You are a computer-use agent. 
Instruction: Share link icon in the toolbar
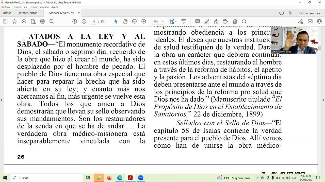pyautogui.click(x=301, y=21)
